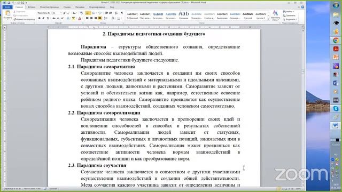Switch to the Mailings (Рассылки) tab
The width and height of the screenshot is (342, 192).
(80, 7)
